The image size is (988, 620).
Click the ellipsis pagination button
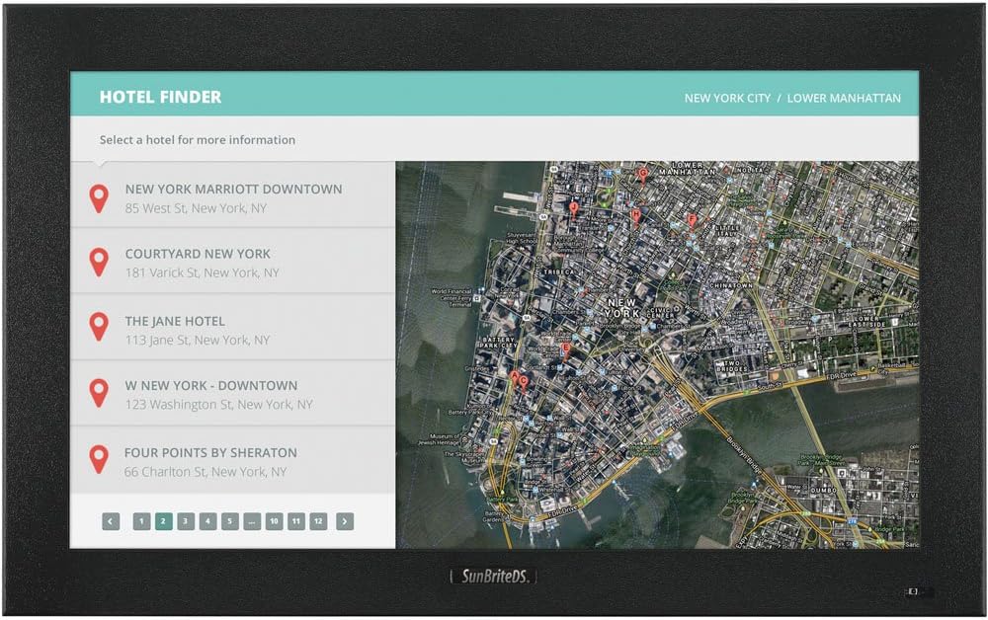pyautogui.click(x=252, y=521)
